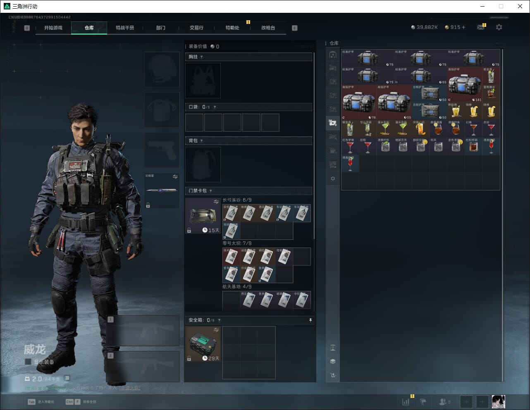Open help tooltip next to 胸挂

[202, 57]
